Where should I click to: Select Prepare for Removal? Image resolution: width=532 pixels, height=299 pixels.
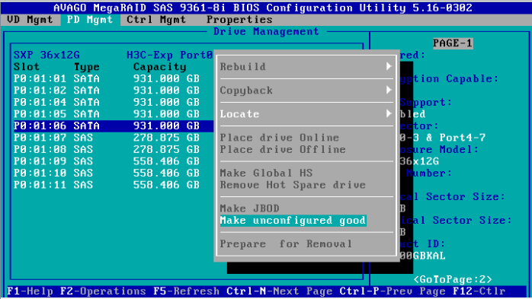point(286,243)
